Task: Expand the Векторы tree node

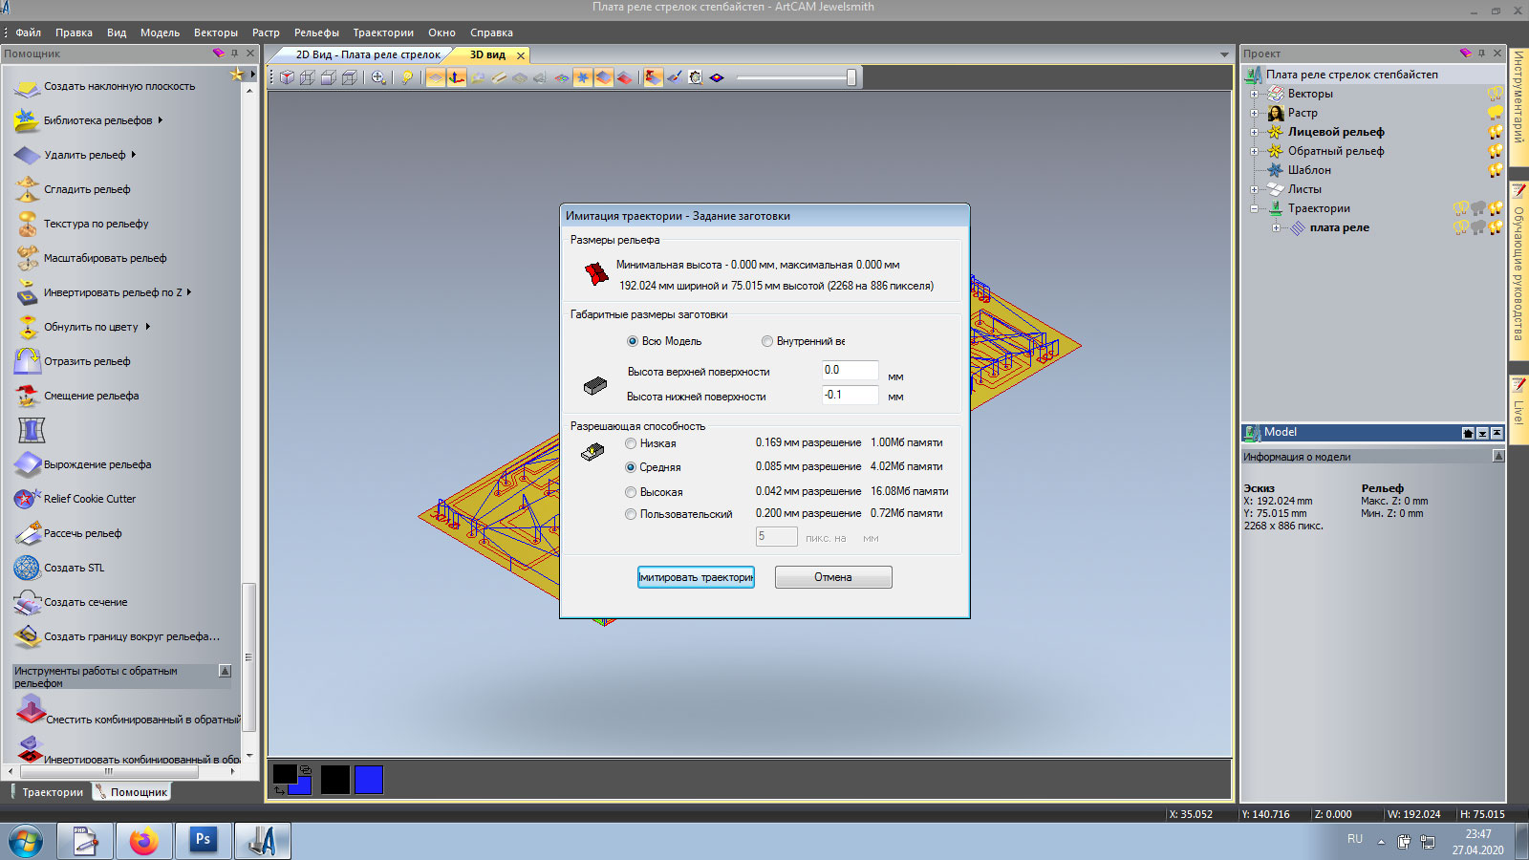Action: tap(1255, 94)
